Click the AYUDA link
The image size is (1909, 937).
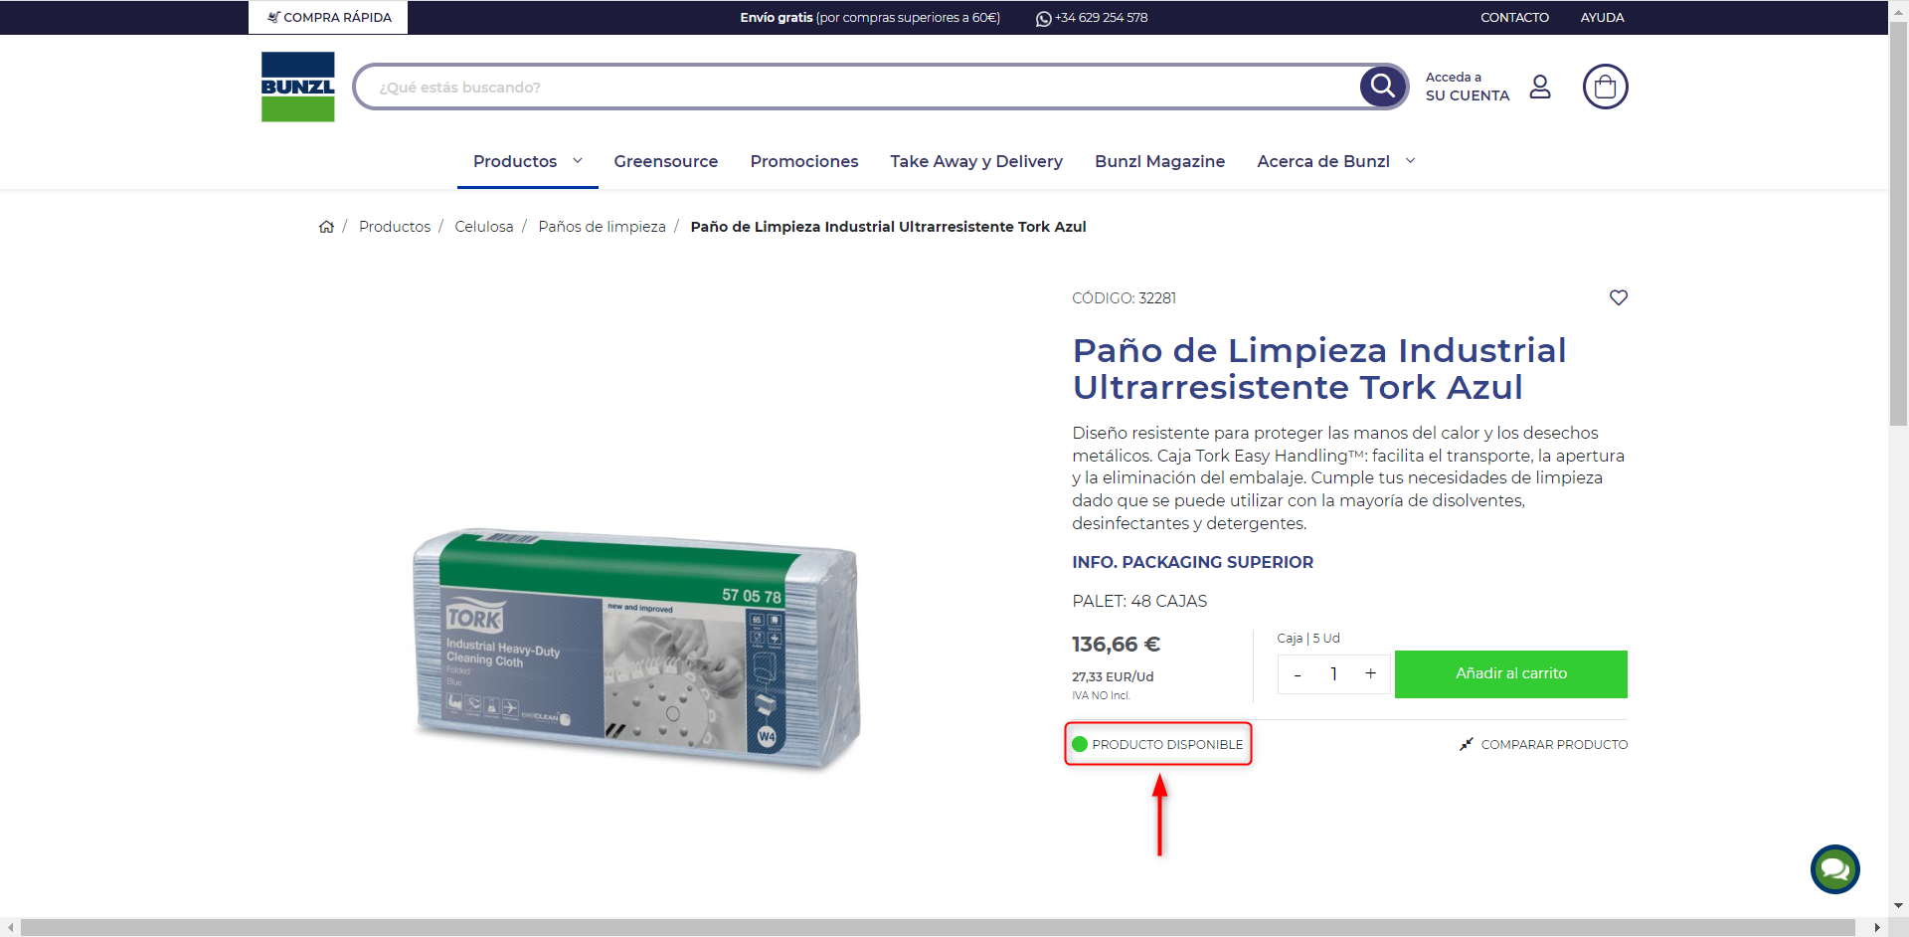[x=1603, y=18]
